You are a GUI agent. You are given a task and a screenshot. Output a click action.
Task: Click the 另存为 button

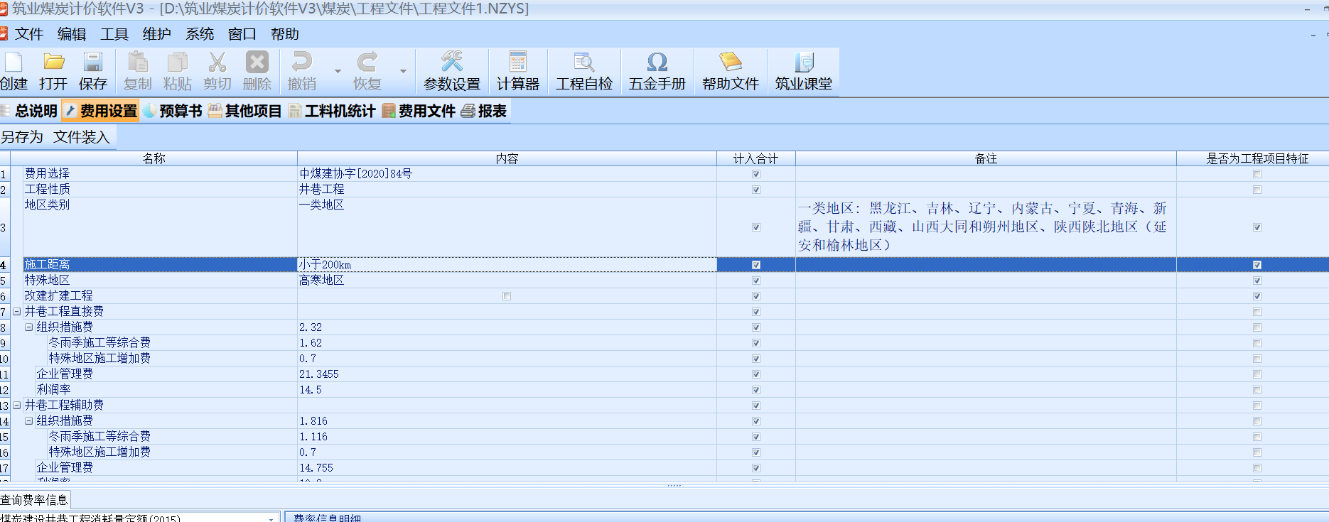pos(22,137)
